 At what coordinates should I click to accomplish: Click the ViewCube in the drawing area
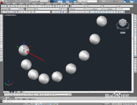coord(123,23)
